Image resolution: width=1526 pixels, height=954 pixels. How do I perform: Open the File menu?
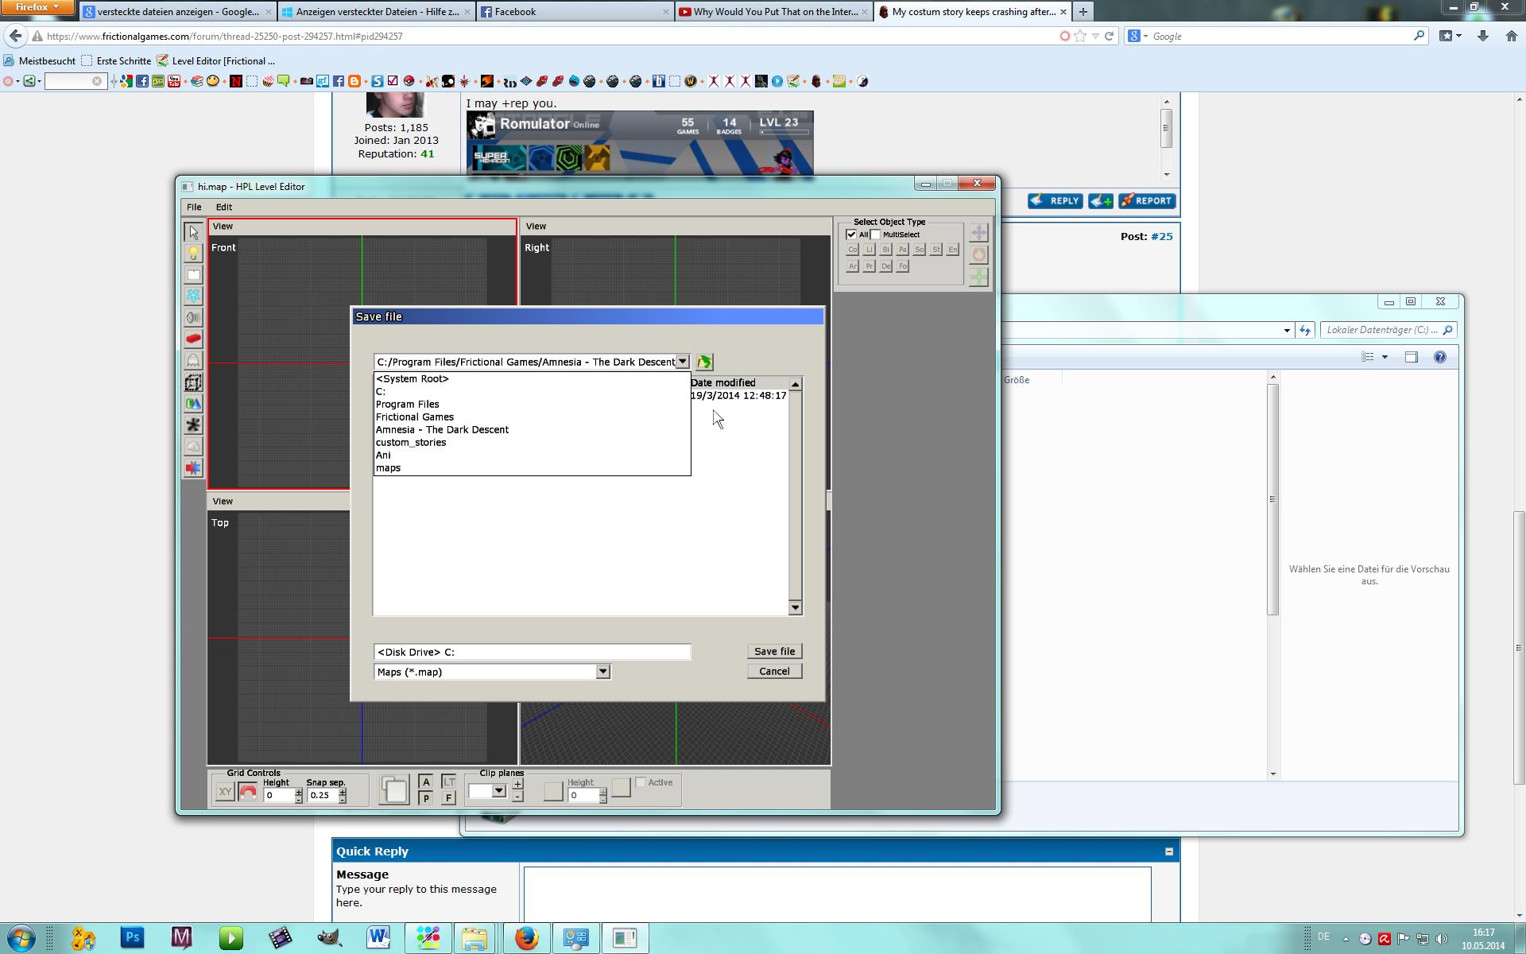(x=194, y=207)
